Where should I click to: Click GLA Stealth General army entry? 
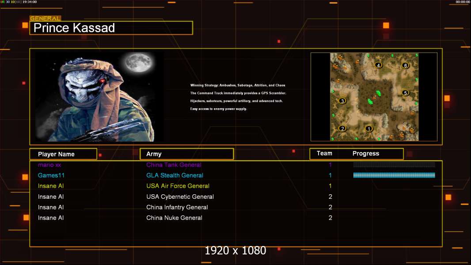[x=175, y=175]
